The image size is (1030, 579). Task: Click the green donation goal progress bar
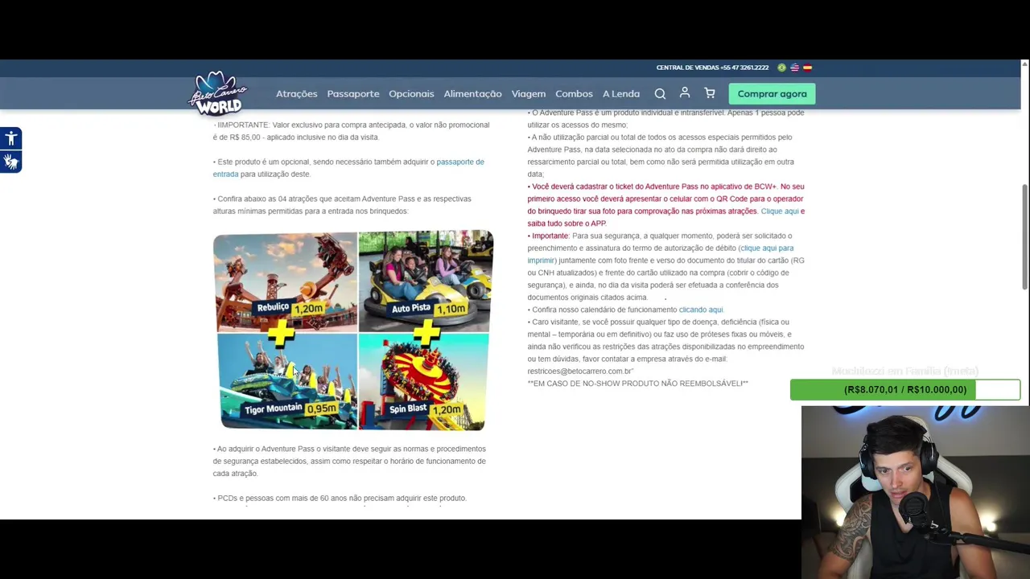tap(905, 389)
